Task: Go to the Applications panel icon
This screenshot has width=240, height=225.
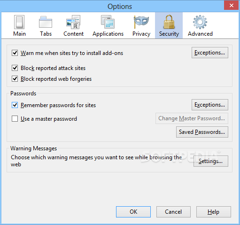Action: coord(108,22)
